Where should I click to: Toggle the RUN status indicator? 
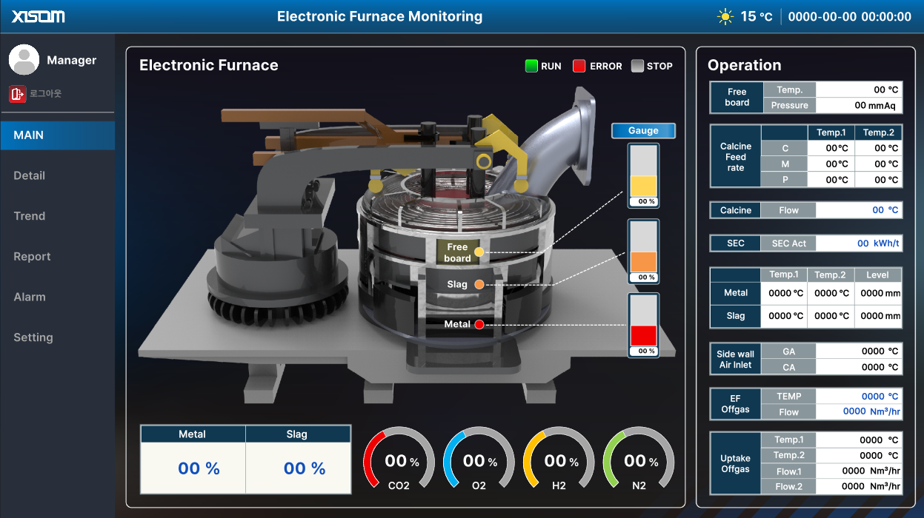pyautogui.click(x=531, y=66)
